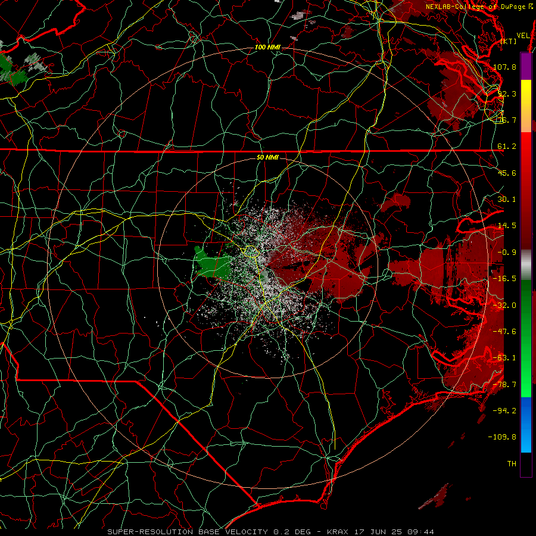Screen dimensions: 536x536
Task: Click the gray near-zero segment of color bar
Action: point(526,265)
